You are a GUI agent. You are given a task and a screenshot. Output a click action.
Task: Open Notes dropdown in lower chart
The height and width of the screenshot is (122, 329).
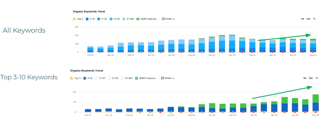[168, 78]
